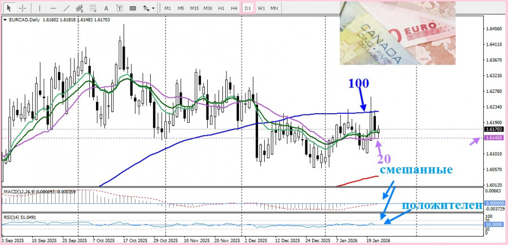Click the 20 Nov 2025 date label
508x245 pixels.
[227, 241]
